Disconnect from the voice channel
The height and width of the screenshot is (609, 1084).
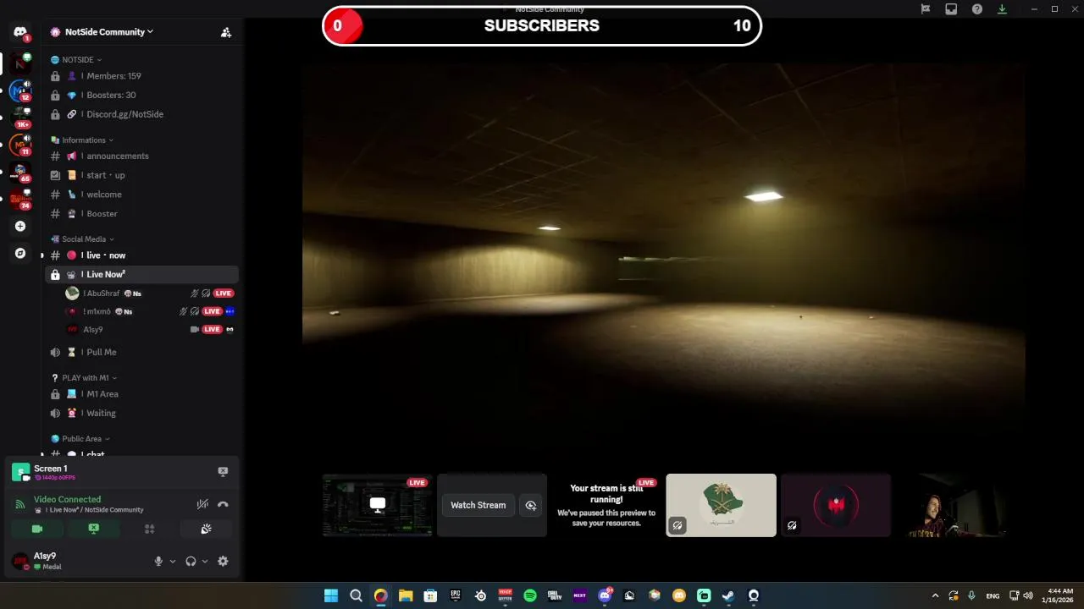click(x=223, y=504)
